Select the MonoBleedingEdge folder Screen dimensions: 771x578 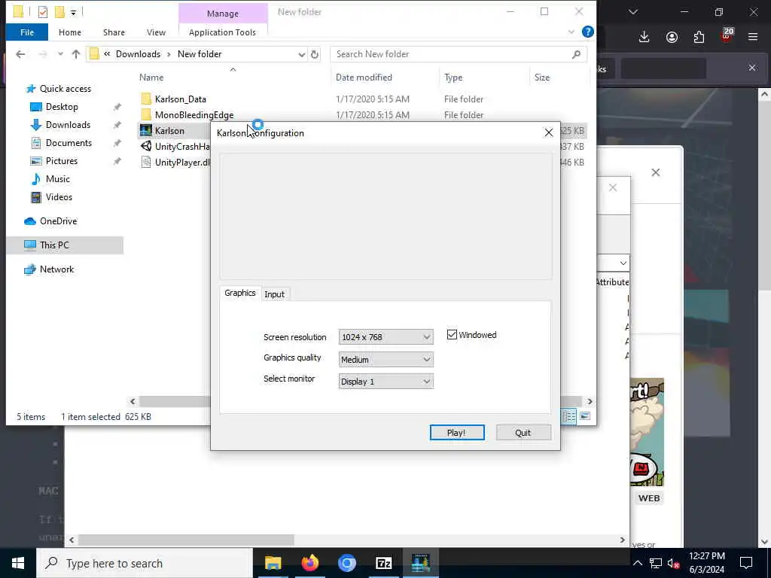pyautogui.click(x=194, y=115)
